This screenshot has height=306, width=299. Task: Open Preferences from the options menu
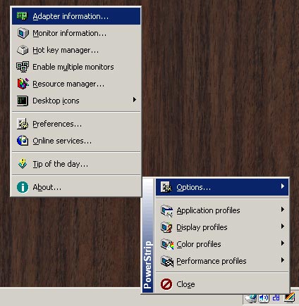coord(76,124)
